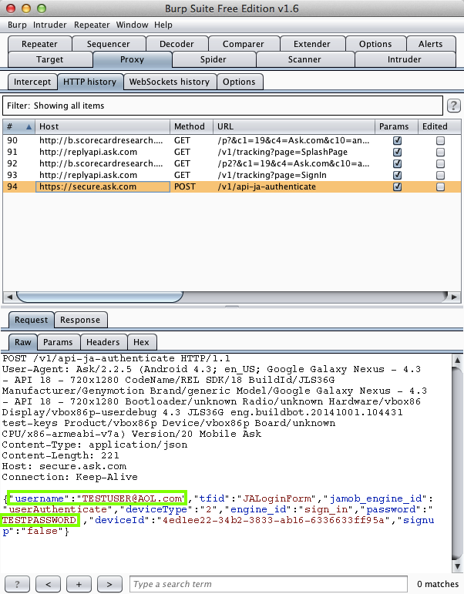Switch to the Decoder tab
This screenshot has width=464, height=594.
(177, 44)
